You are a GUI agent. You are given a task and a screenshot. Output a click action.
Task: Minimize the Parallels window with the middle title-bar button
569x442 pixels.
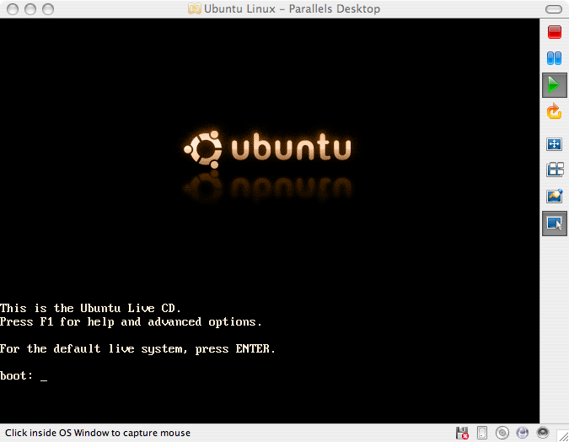point(30,9)
